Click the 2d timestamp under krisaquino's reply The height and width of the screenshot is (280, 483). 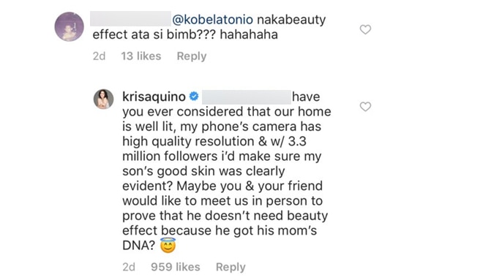click(129, 267)
